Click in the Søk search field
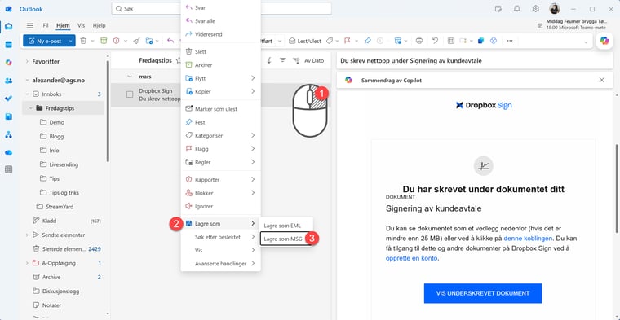 pos(221,8)
